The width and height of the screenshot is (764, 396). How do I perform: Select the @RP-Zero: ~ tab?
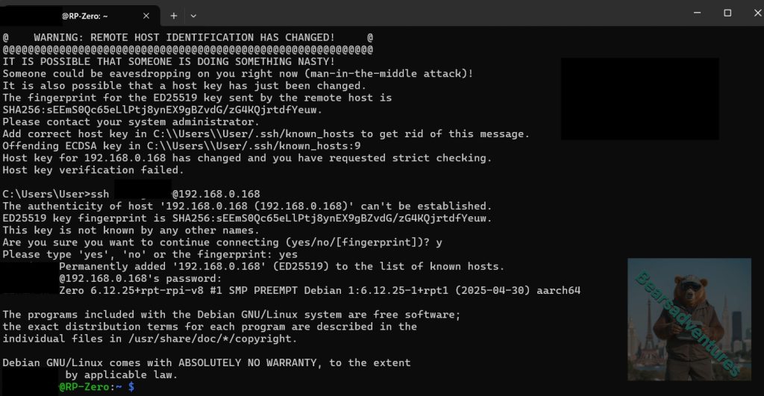[x=82, y=15]
